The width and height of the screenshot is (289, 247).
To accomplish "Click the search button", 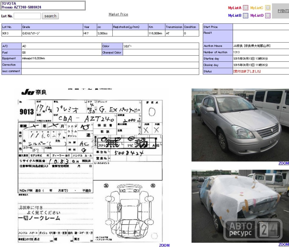I will [x=50, y=16].
